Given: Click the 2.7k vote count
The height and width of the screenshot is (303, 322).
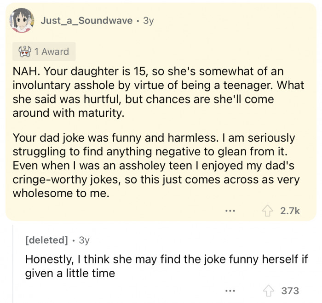Looking at the screenshot, I should (x=290, y=210).
